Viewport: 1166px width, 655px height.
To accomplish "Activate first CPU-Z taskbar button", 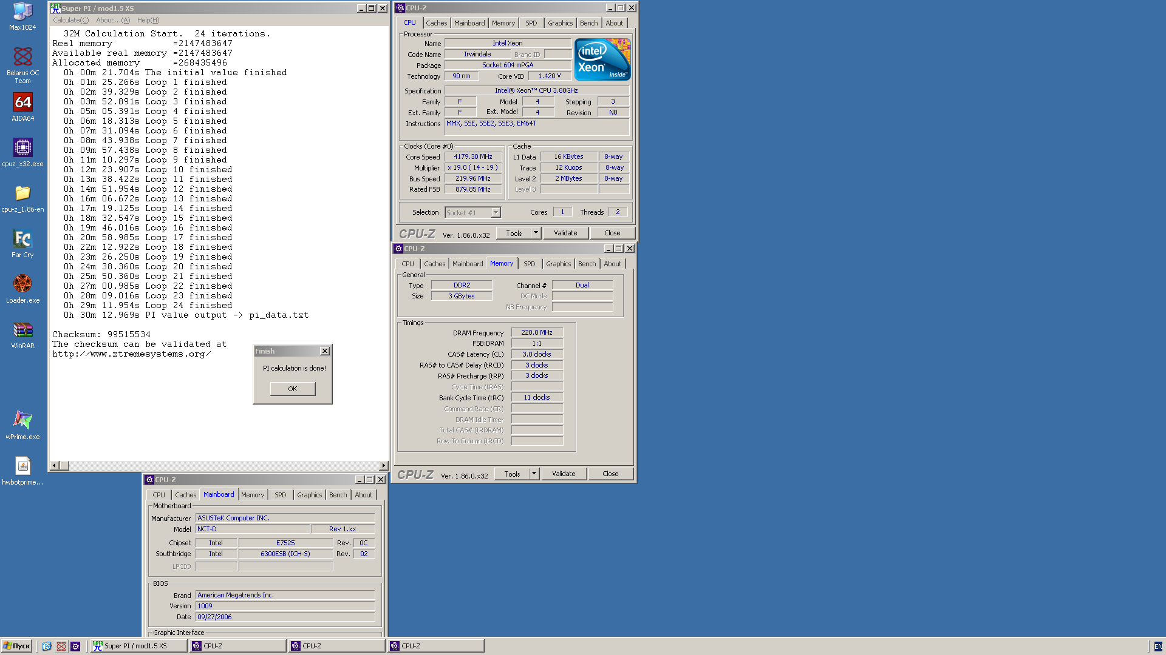I will point(237,646).
